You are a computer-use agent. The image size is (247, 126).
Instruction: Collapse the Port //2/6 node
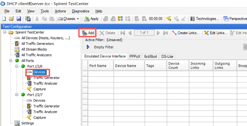coord(17,66)
